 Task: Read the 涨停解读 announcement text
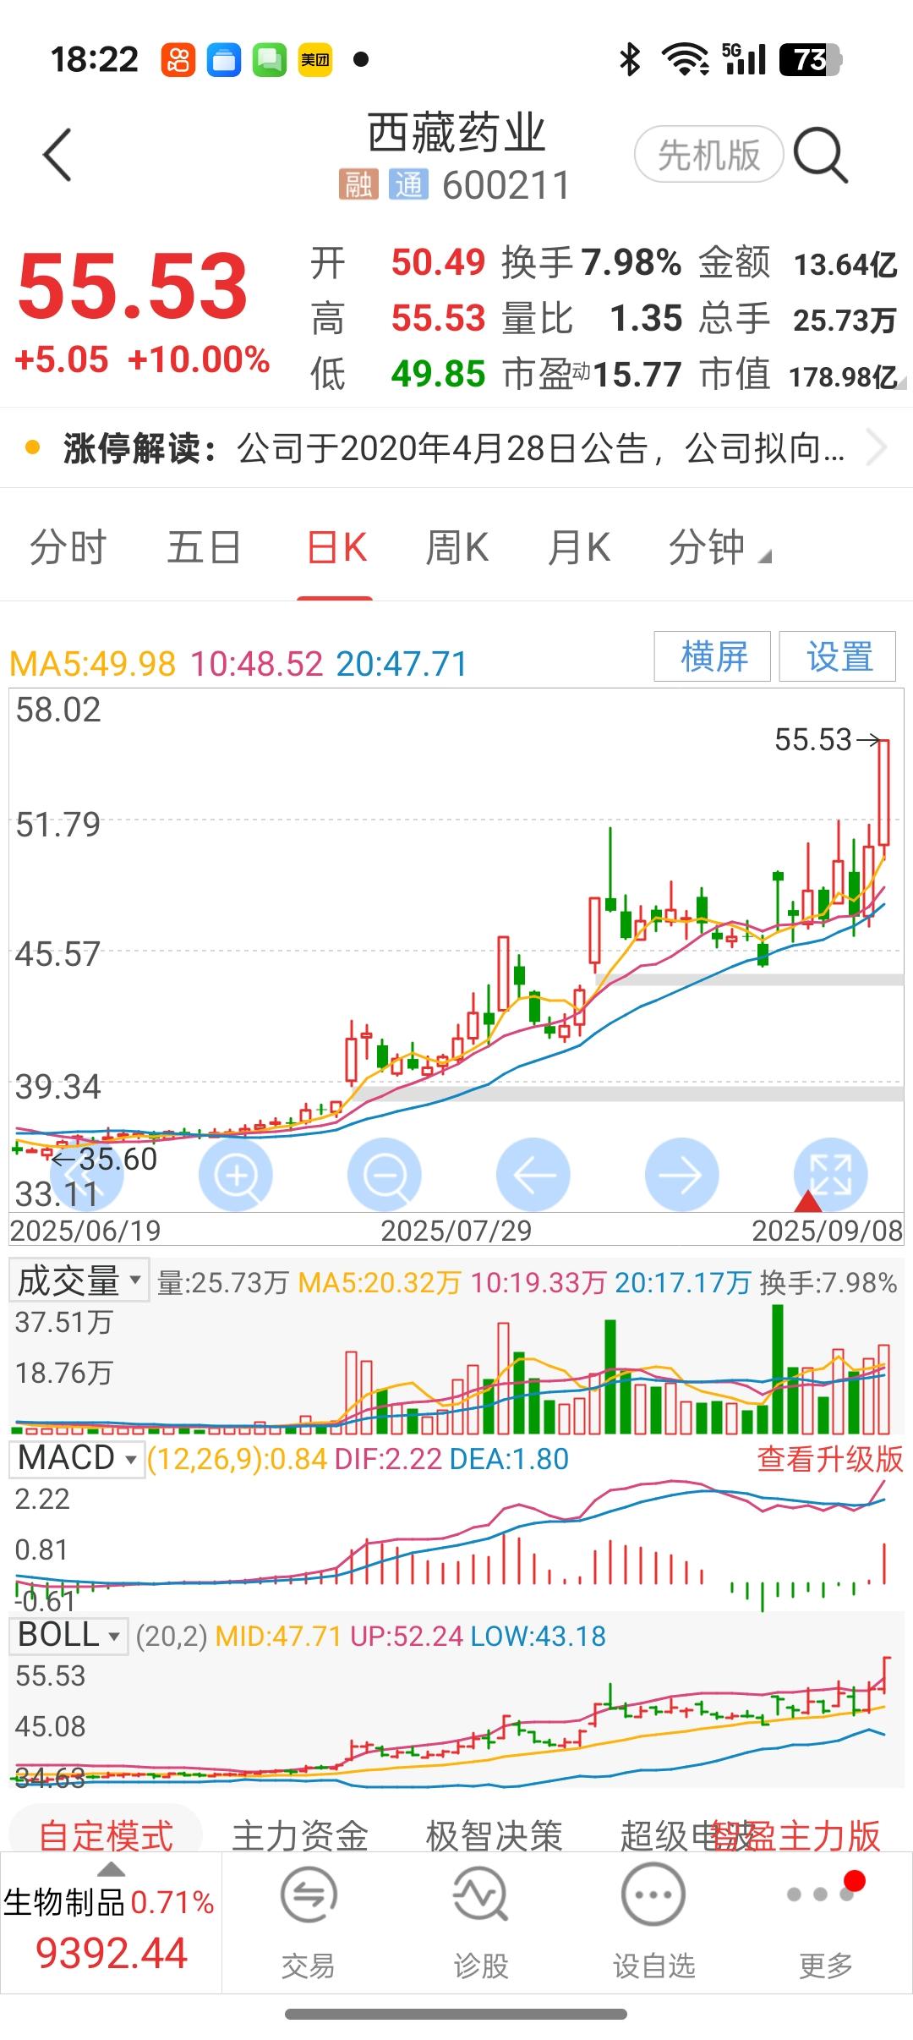click(541, 448)
